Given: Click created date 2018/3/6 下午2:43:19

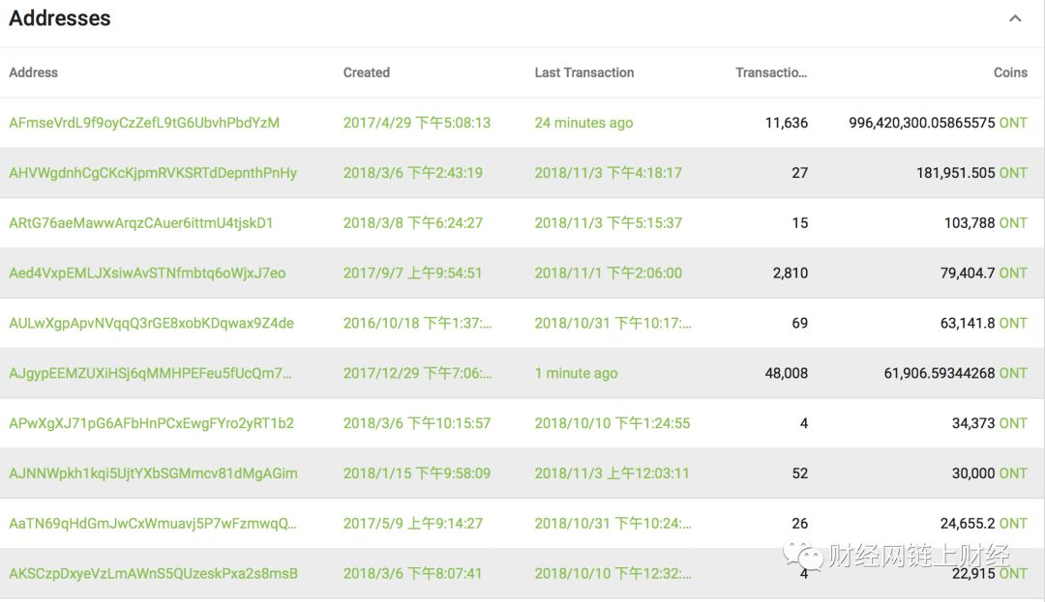Looking at the screenshot, I should coord(412,173).
